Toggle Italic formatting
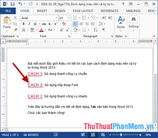The width and height of the screenshot is (158, 138). (x=29, y=24)
